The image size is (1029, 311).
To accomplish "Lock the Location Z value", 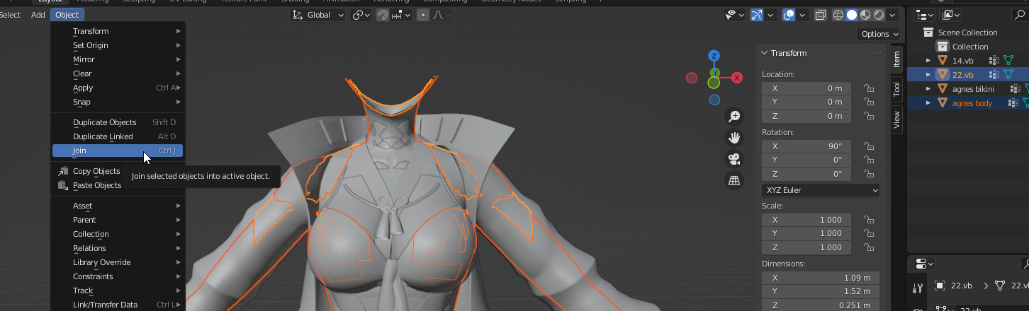I will click(x=867, y=116).
